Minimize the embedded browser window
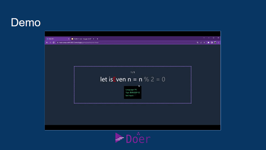This screenshot has width=266, height=150. click(x=209, y=38)
